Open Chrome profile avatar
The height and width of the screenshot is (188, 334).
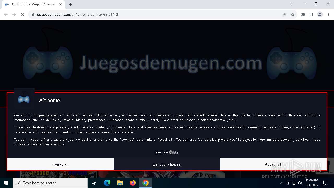click(320, 14)
